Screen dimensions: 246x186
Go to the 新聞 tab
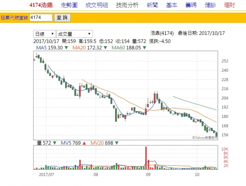(x=152, y=5)
